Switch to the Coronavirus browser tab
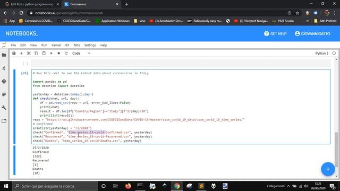This screenshot has height=191, width=340. click(91, 4)
